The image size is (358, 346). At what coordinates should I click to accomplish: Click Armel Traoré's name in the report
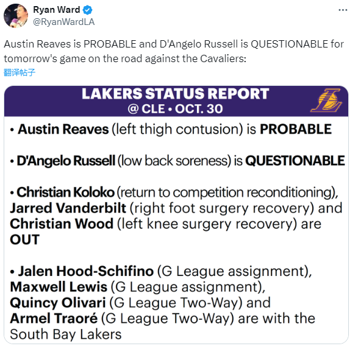click(x=54, y=319)
